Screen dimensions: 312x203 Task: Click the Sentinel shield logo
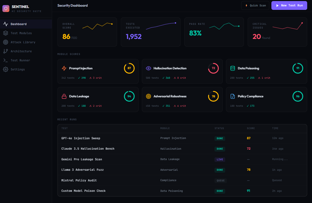point(6,9)
